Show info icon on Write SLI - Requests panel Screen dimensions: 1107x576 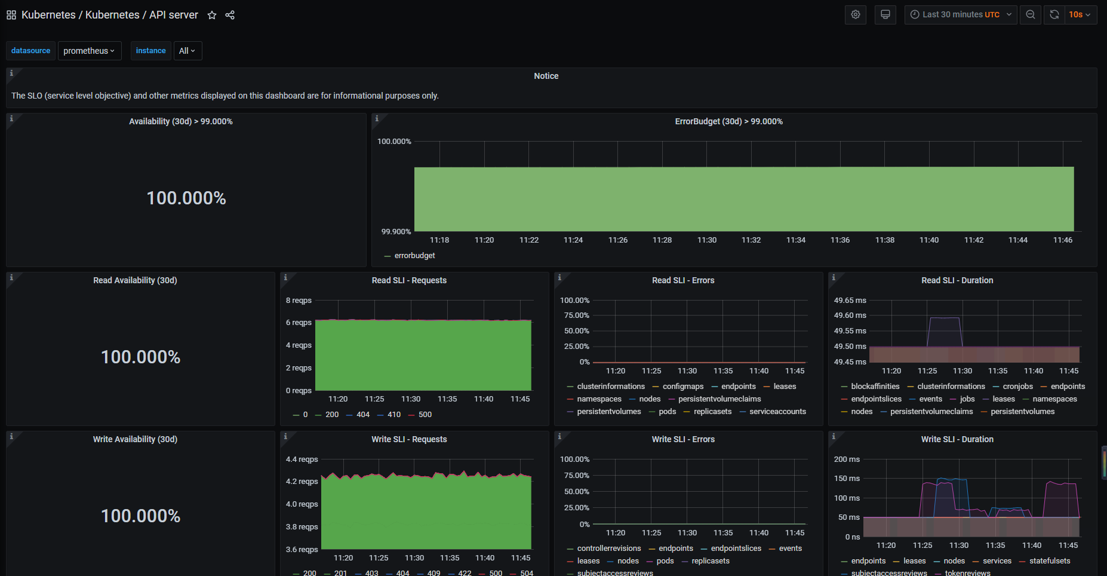pyautogui.click(x=285, y=436)
